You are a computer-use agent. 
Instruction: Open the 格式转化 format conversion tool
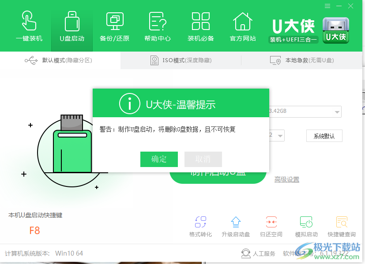pos(200,227)
